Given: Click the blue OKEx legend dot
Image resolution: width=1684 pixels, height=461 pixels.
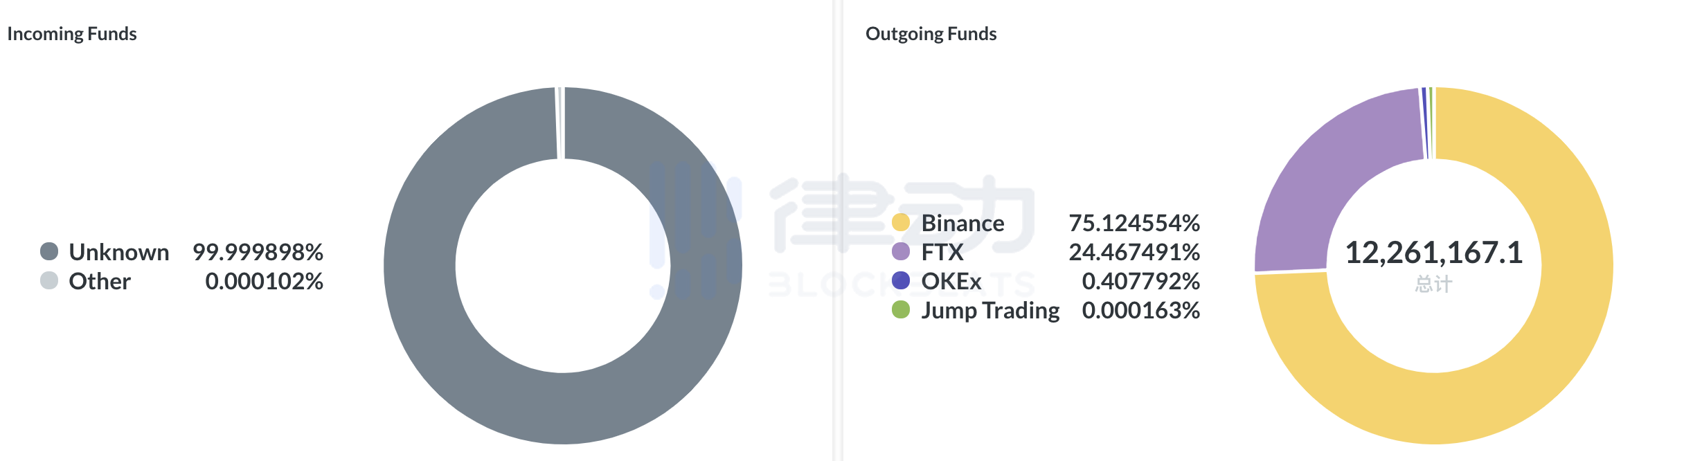Looking at the screenshot, I should tap(901, 280).
